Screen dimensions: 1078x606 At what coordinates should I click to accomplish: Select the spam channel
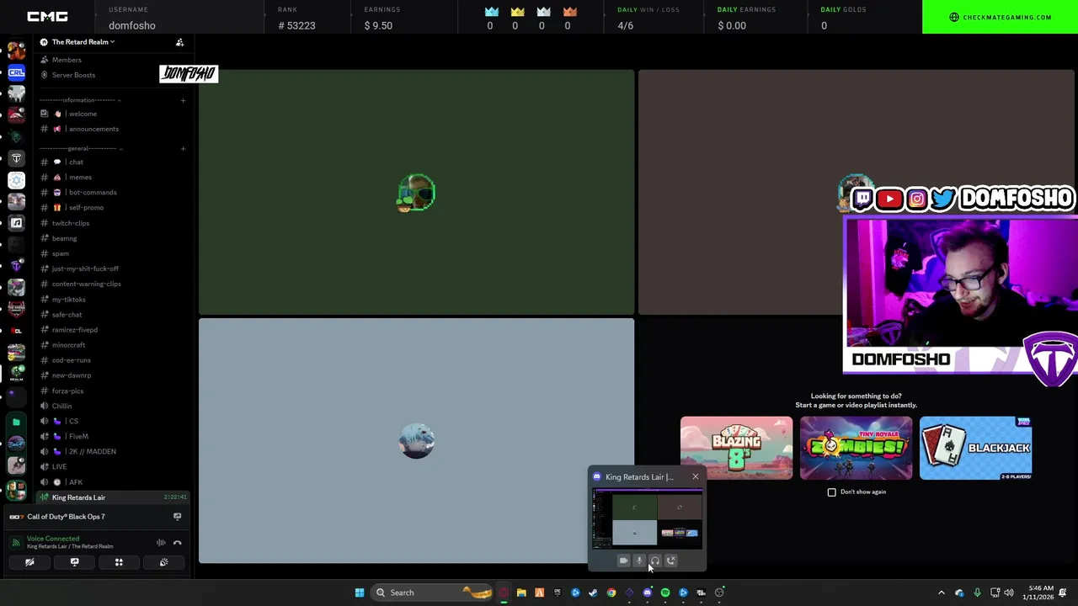tap(61, 253)
